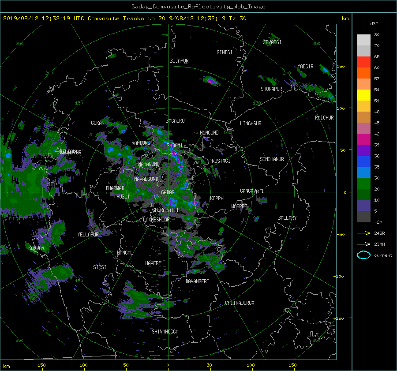397x371 pixels.
Task: Click the magenta 39 dBZ color swatch
Action: (363, 139)
